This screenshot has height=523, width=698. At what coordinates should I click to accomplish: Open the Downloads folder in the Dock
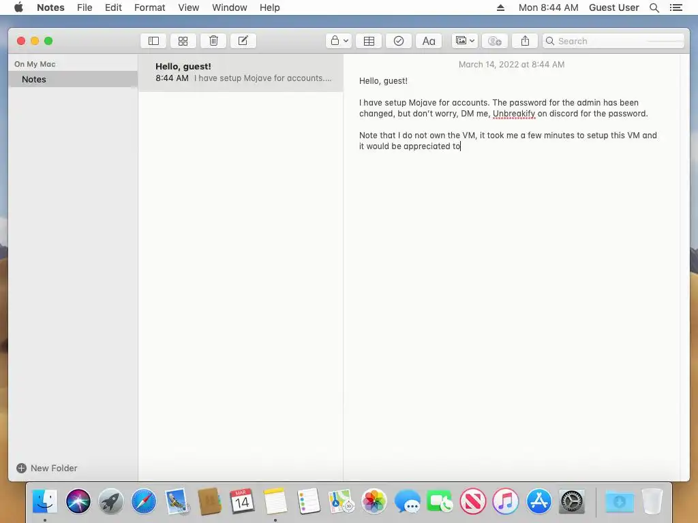click(619, 501)
